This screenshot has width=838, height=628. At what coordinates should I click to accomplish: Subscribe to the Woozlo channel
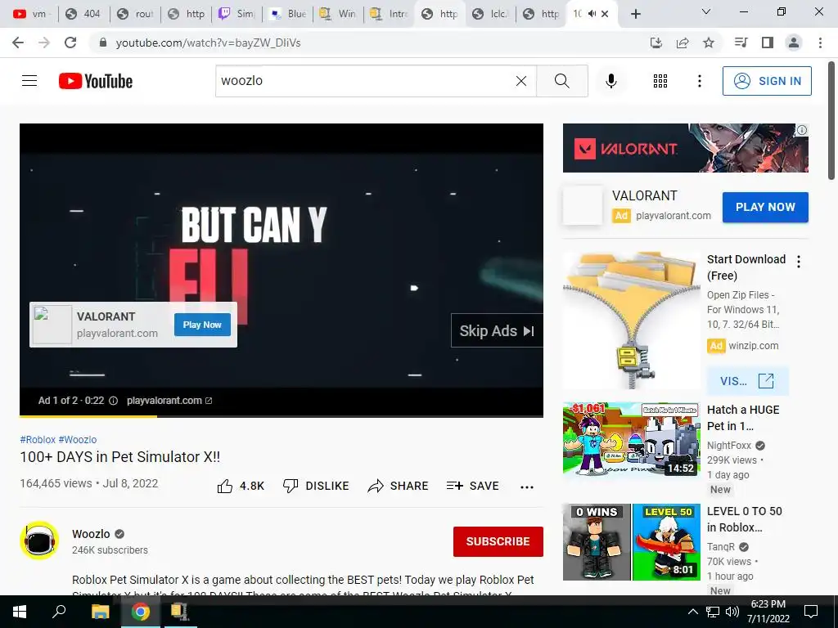498,541
